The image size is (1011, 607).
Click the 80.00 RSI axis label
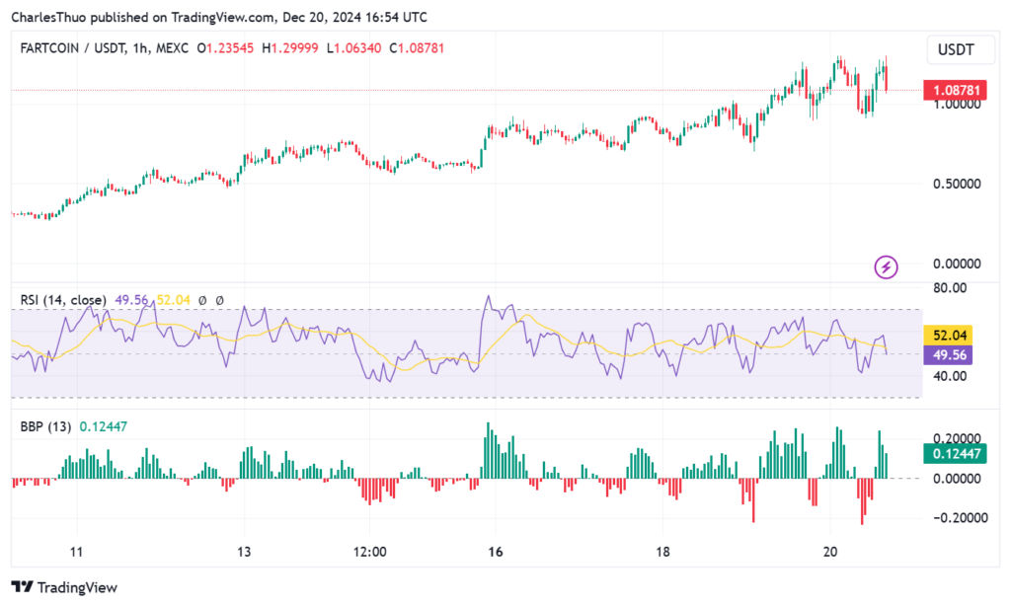pos(951,288)
